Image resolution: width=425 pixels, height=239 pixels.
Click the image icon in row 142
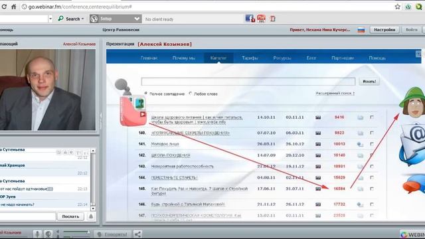click(318, 155)
